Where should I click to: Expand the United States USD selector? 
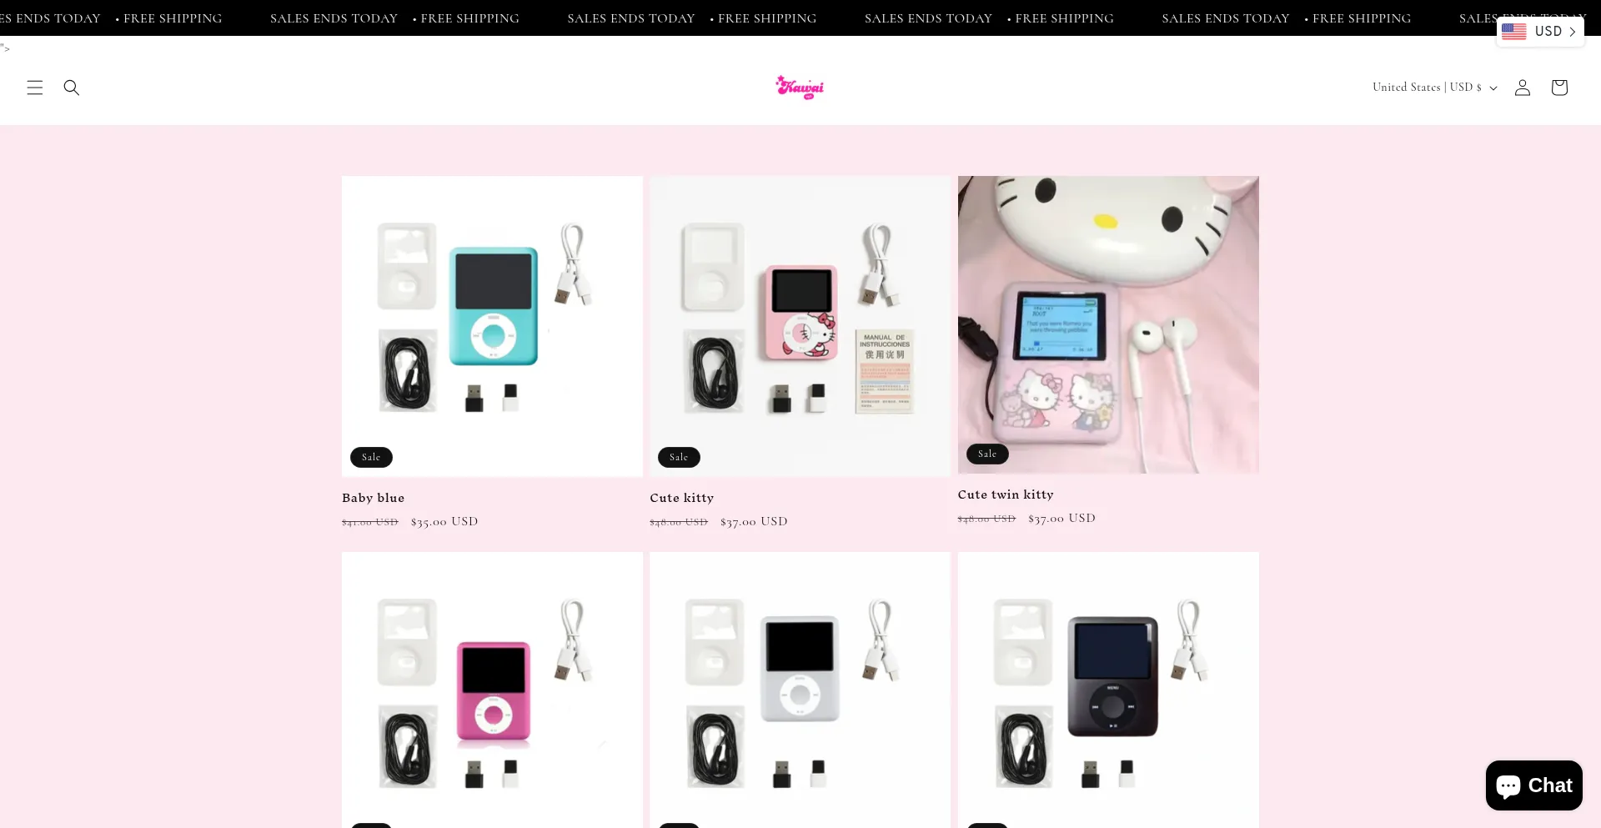point(1435,88)
